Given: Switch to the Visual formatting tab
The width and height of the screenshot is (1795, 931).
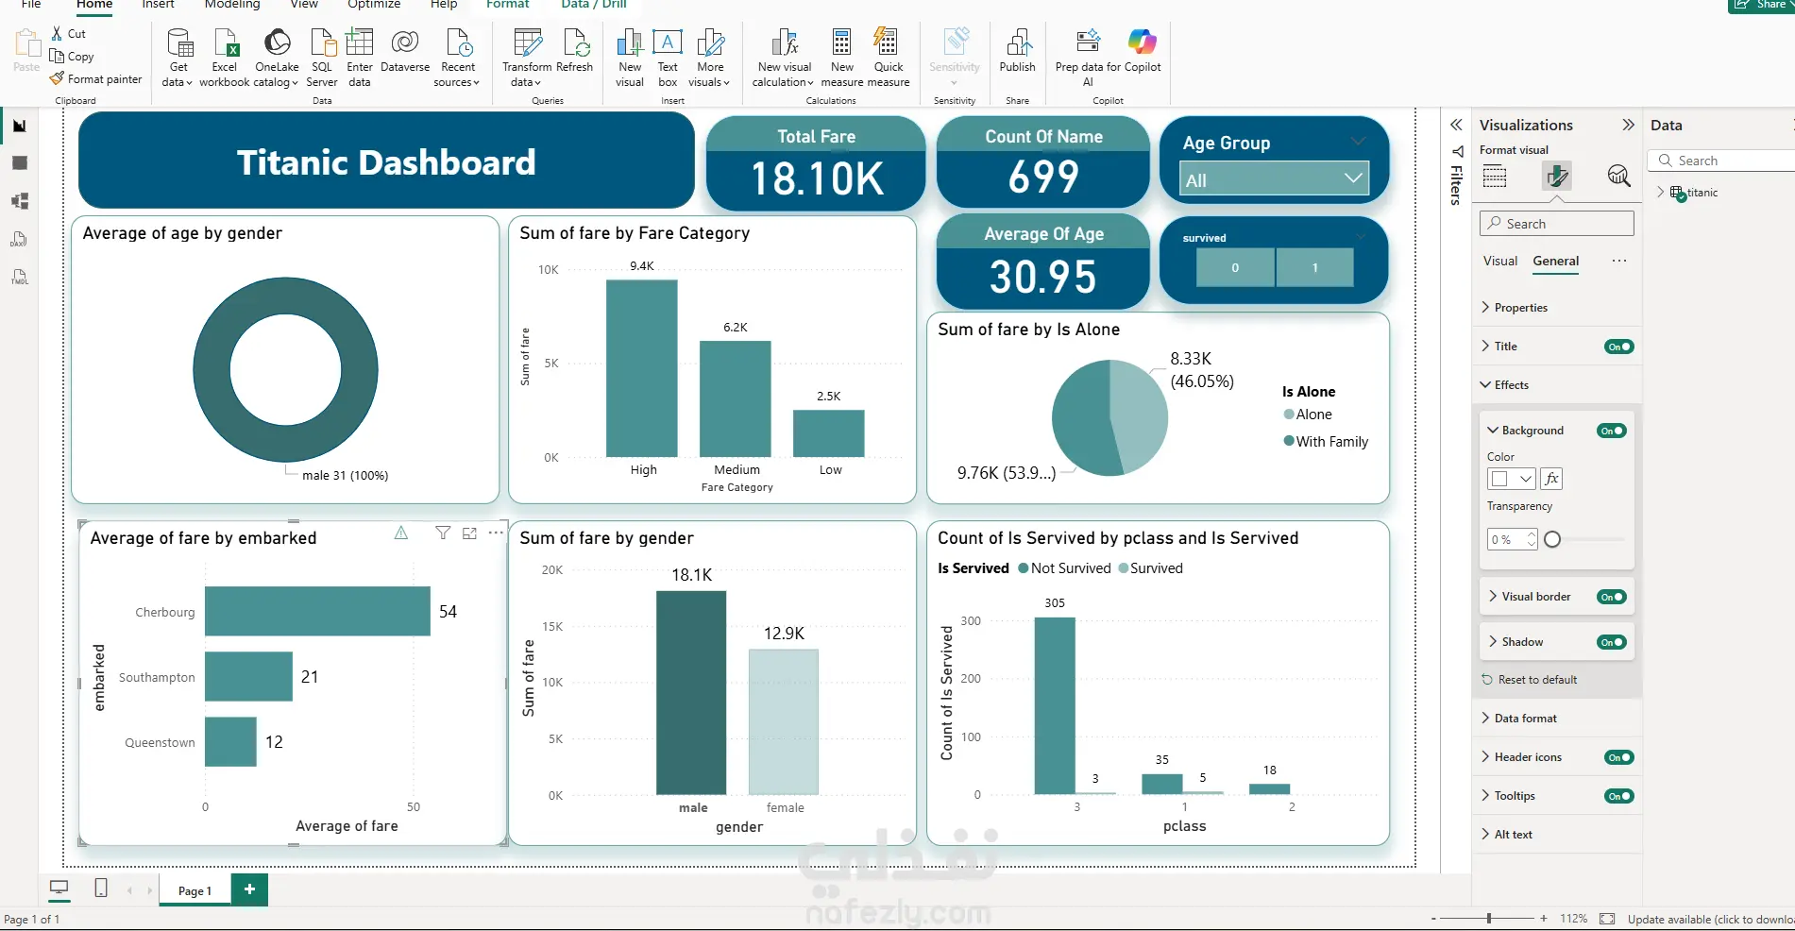Looking at the screenshot, I should point(1499,262).
